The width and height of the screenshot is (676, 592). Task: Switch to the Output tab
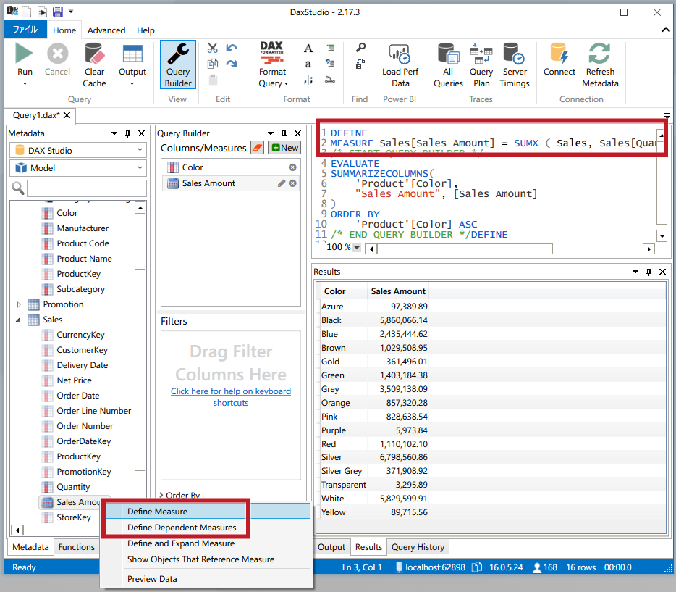[x=331, y=546]
